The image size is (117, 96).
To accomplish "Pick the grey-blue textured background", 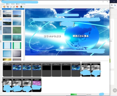I will [x=7, y=30].
